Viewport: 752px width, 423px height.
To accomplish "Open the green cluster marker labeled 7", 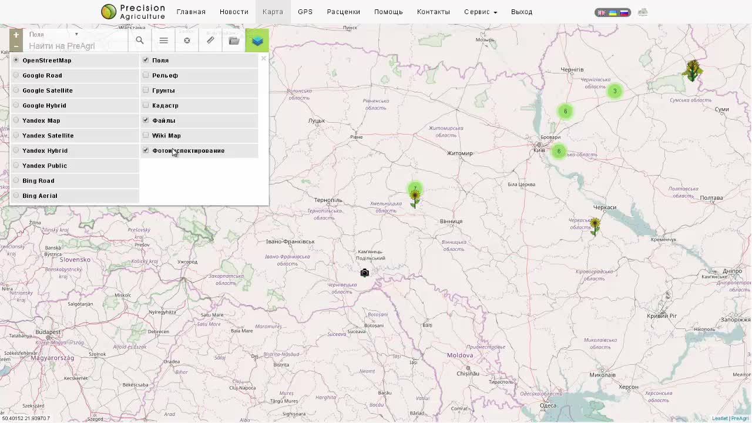I will click(x=415, y=188).
